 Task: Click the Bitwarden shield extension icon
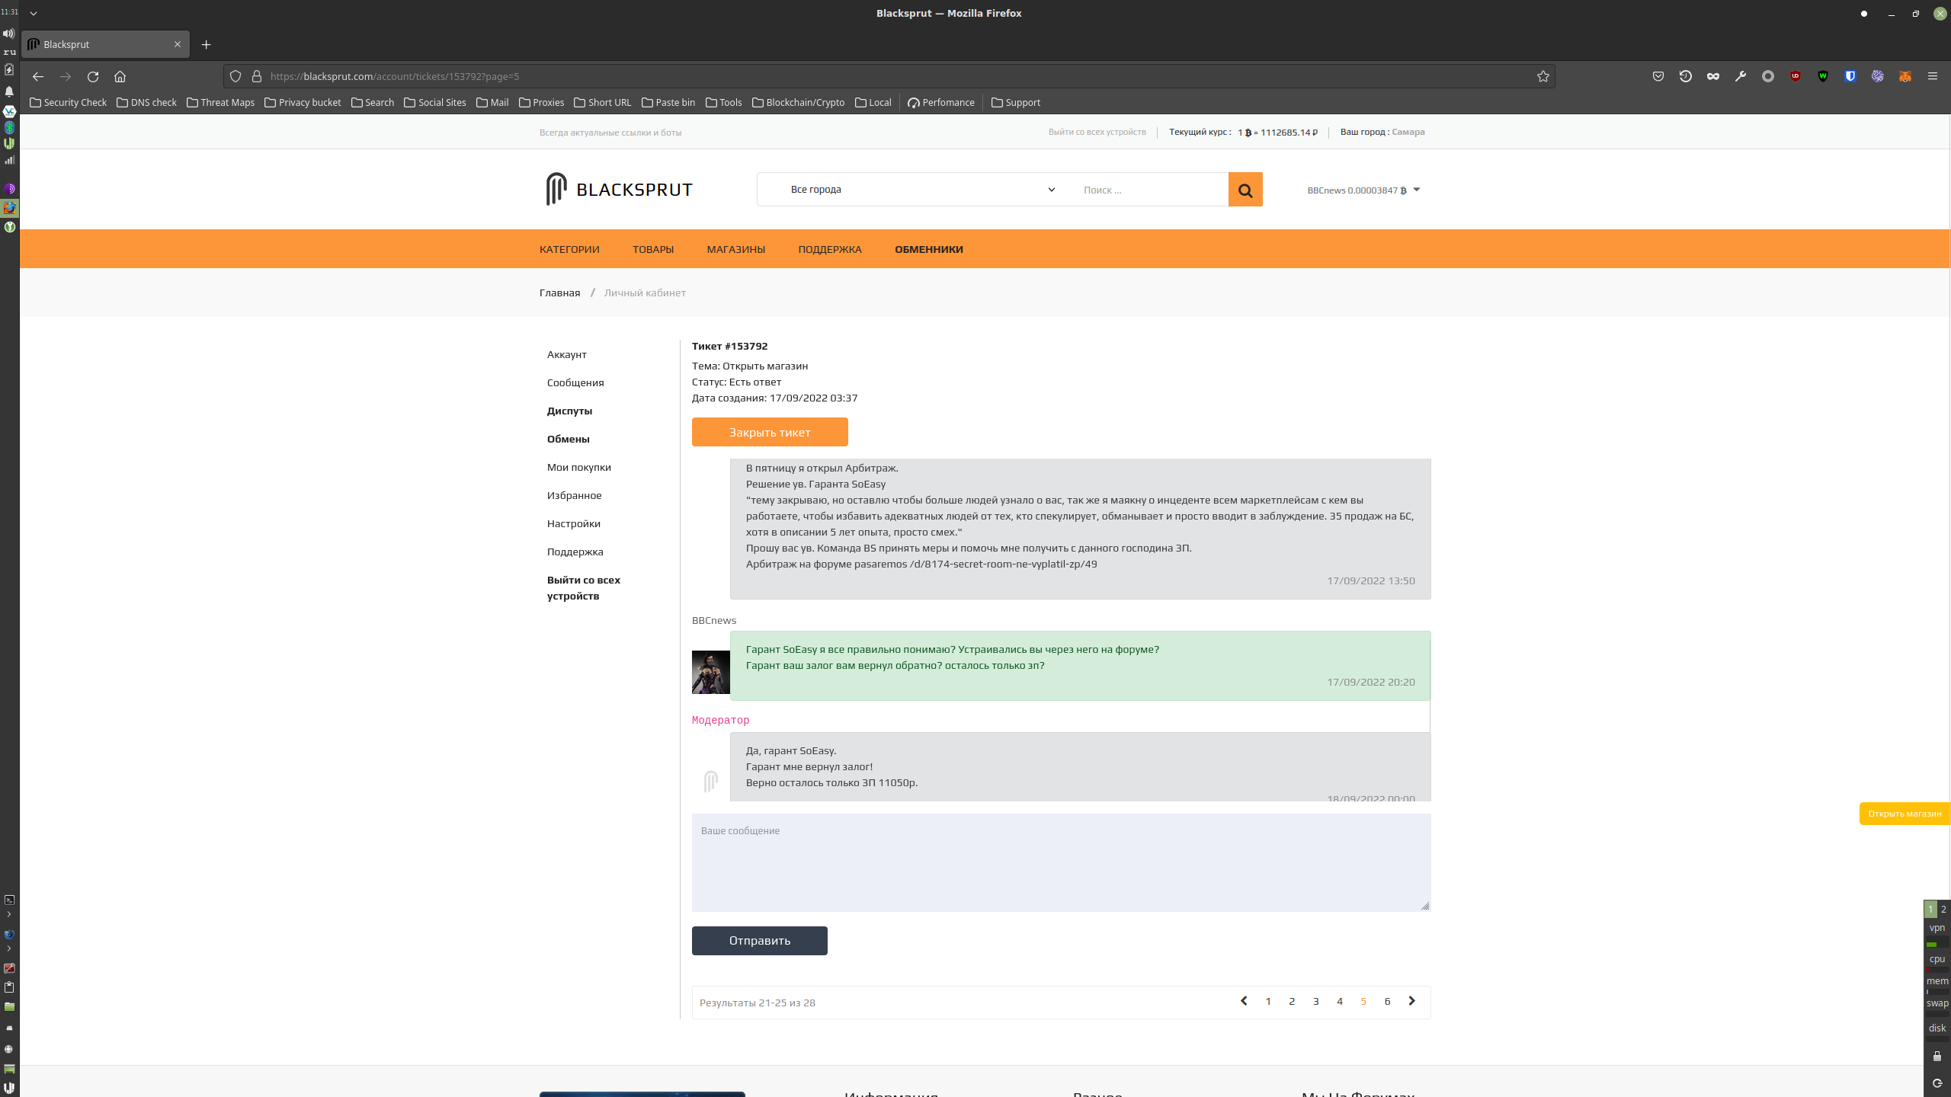point(1850,76)
